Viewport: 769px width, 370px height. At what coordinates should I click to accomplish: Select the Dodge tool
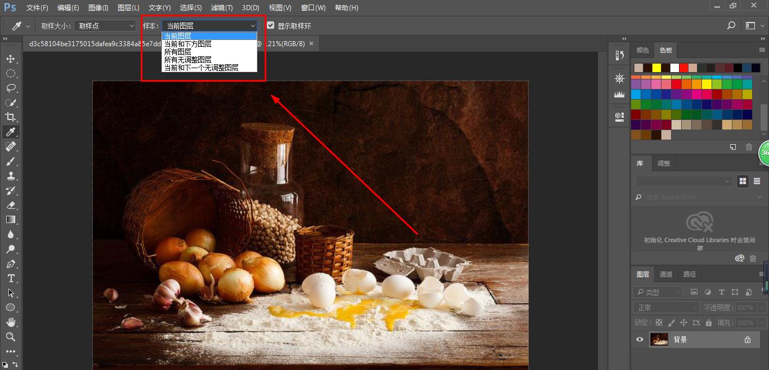10,249
